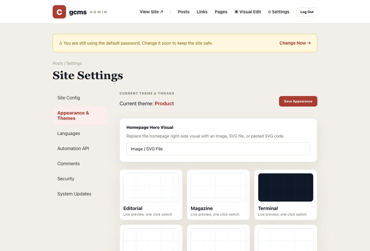Open Comments settings section
The image size is (370, 251).
click(x=80, y=164)
